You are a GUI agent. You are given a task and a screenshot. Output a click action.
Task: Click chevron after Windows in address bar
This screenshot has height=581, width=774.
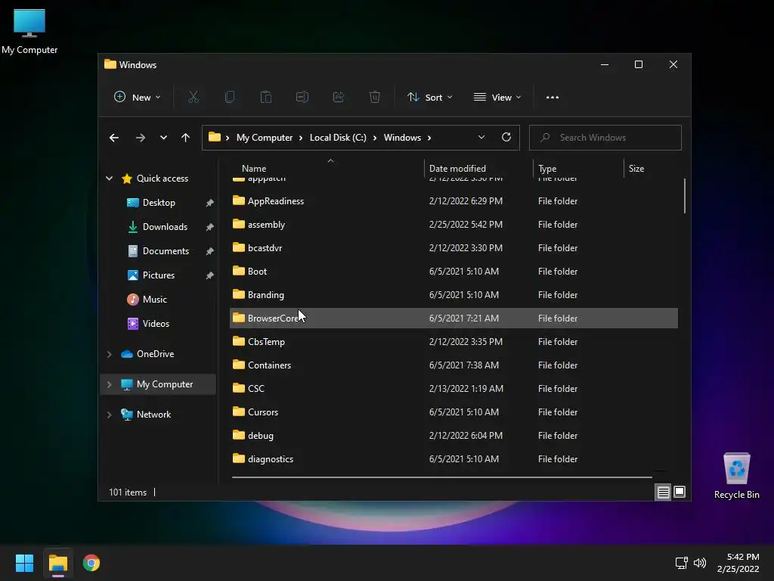[x=429, y=138]
